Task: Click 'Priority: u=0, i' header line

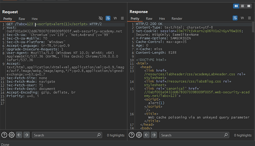Action: click(x=23, y=96)
